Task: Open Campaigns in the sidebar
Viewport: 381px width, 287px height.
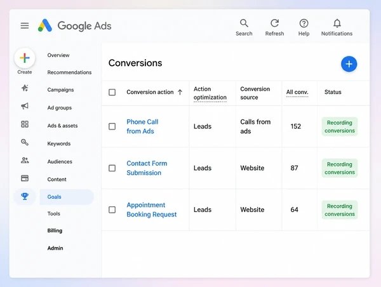Action: [60, 90]
